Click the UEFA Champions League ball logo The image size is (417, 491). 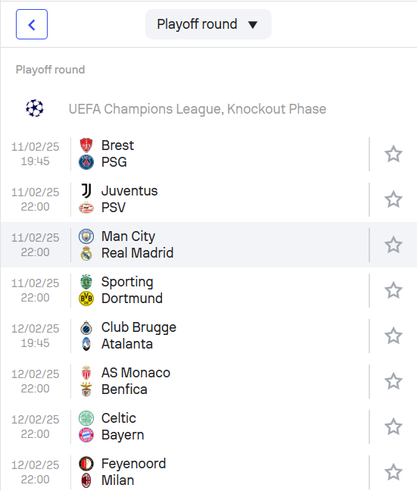[35, 108]
